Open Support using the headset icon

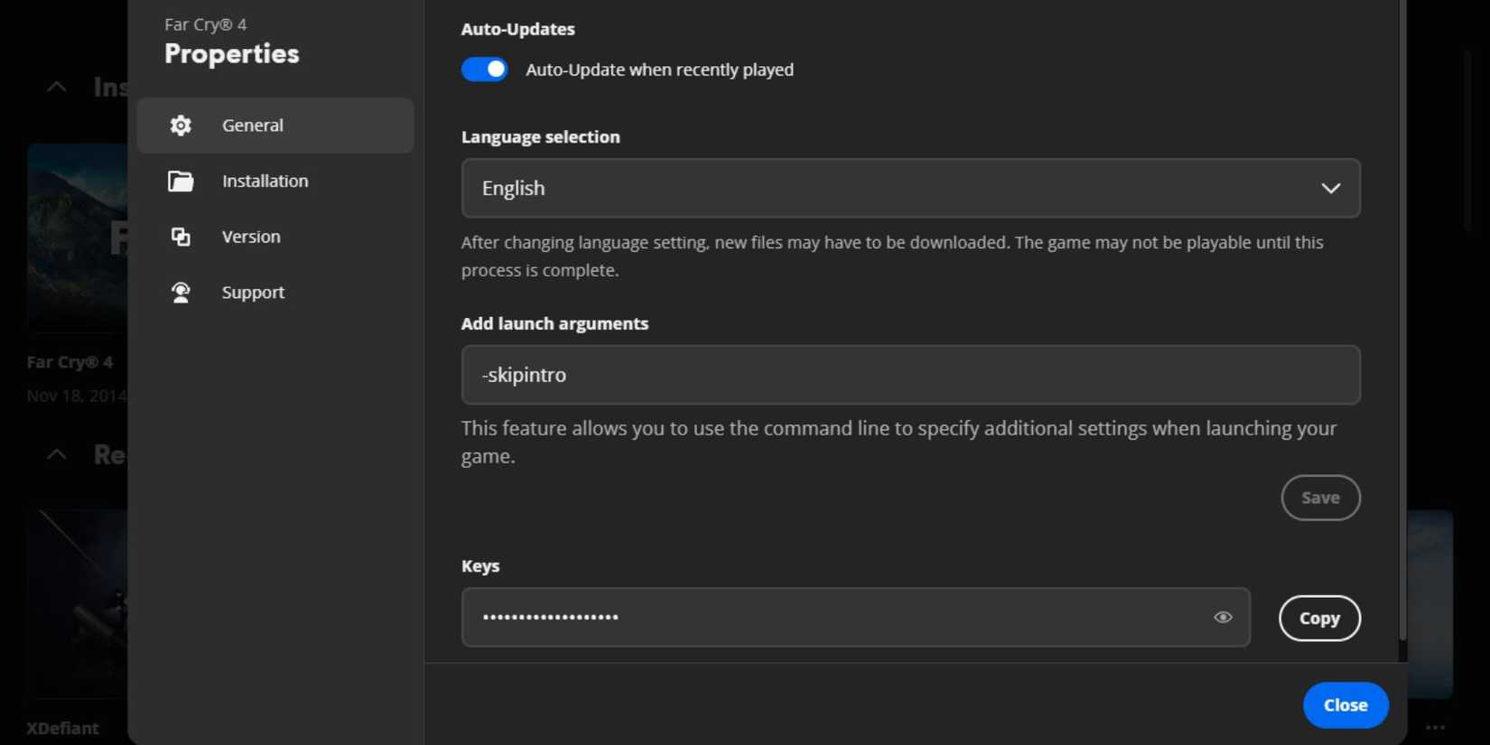pos(181,292)
